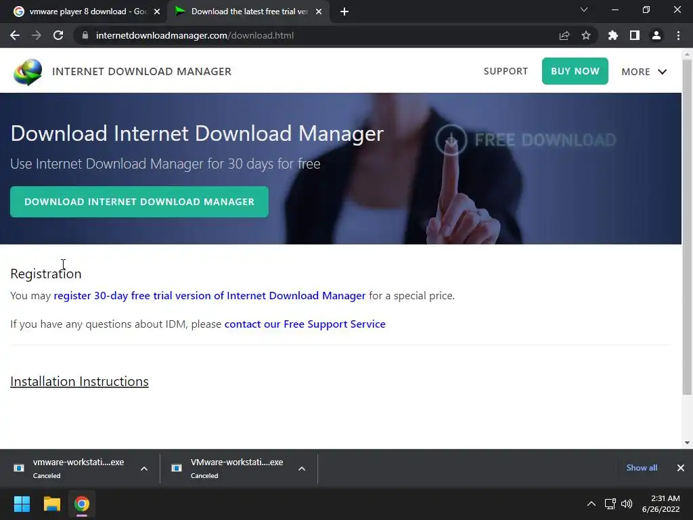Viewport: 693px width, 520px height.
Task: Open contact our Free Support Service link
Action: [x=305, y=324]
